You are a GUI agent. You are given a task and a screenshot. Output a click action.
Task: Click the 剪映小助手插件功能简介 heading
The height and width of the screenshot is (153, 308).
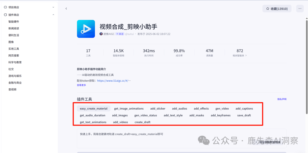point(92,69)
